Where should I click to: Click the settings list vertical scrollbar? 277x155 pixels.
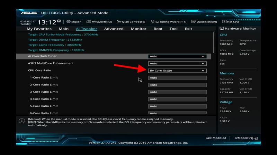pos(214,41)
